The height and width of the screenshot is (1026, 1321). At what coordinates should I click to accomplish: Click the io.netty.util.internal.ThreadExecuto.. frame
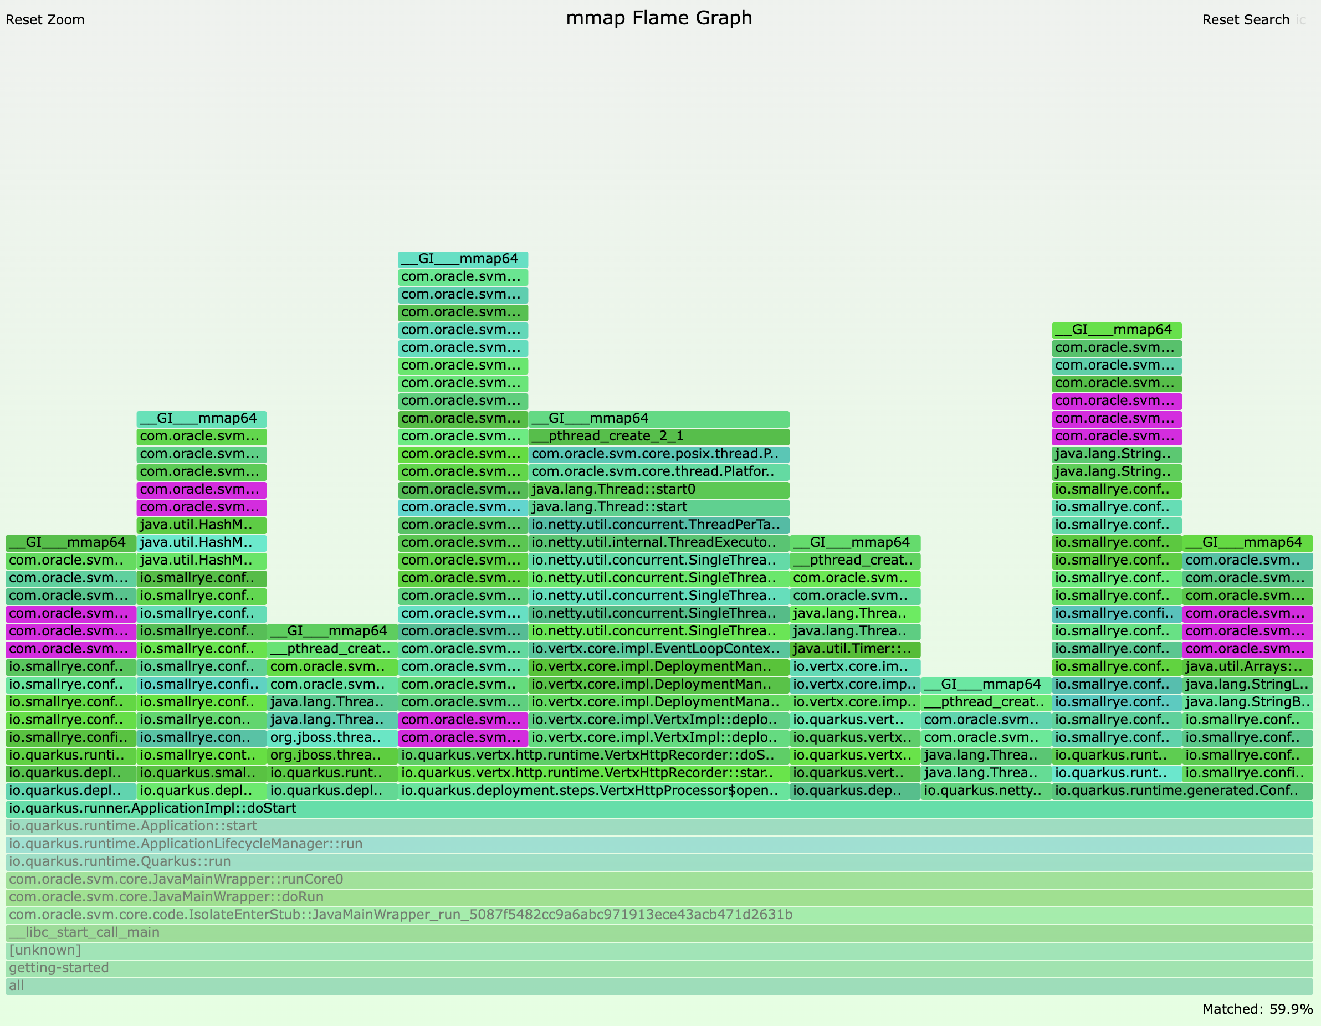tap(659, 543)
